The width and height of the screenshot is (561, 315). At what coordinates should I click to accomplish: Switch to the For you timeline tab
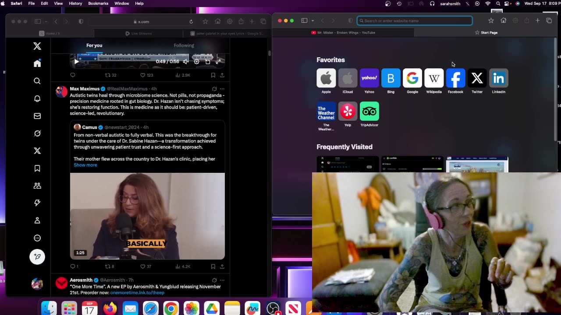(x=94, y=45)
